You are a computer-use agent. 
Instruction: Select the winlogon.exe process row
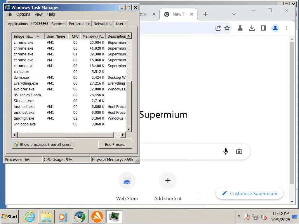click(x=69, y=124)
